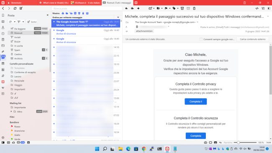
Task: Open page actions in status bar
Action: [x=220, y=143]
